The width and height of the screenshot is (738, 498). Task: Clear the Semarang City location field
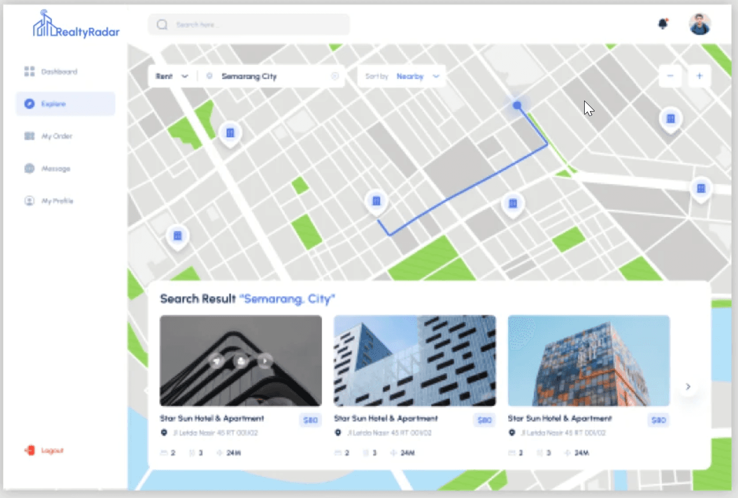[334, 76]
